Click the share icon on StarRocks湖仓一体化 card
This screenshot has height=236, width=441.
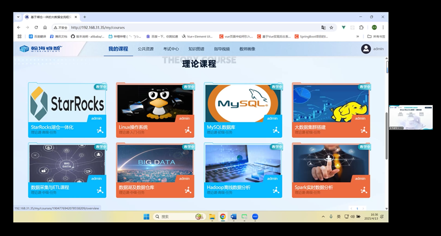pyautogui.click(x=100, y=130)
